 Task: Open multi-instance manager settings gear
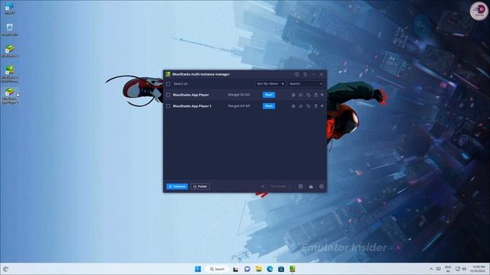pos(322,186)
